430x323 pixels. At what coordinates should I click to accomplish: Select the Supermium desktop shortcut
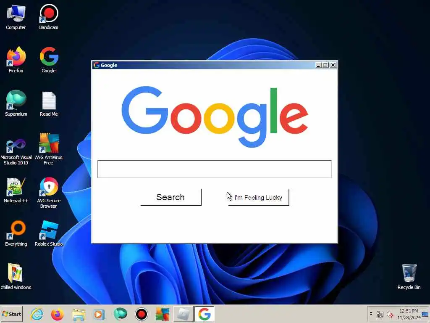click(16, 103)
